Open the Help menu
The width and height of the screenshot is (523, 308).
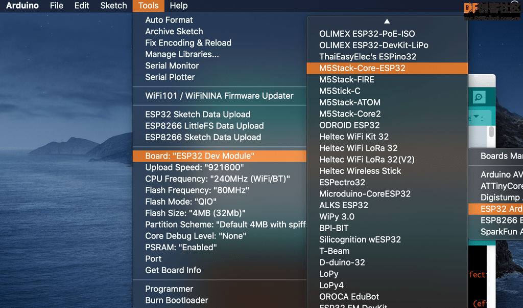point(179,6)
